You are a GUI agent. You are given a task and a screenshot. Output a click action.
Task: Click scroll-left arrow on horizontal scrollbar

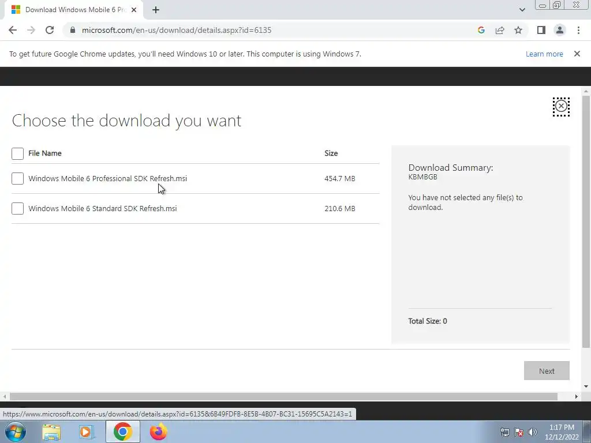tap(5, 397)
